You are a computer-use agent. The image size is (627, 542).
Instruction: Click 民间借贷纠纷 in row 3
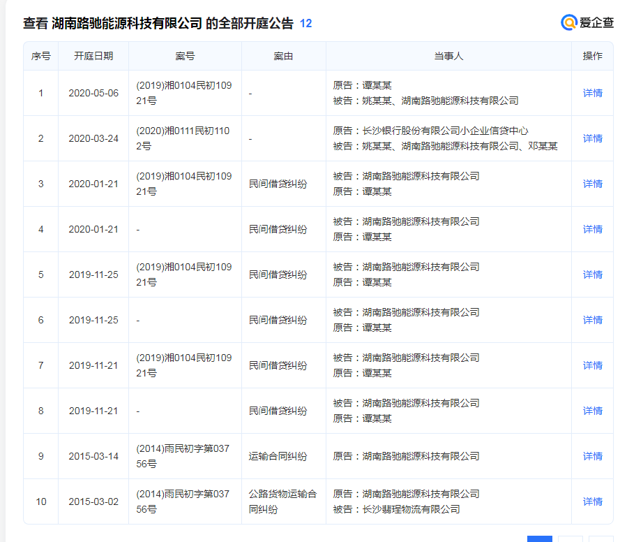(x=278, y=184)
